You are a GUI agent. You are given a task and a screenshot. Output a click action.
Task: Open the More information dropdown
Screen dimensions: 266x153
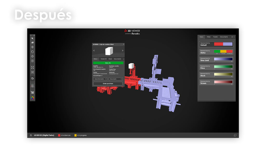click(100, 79)
